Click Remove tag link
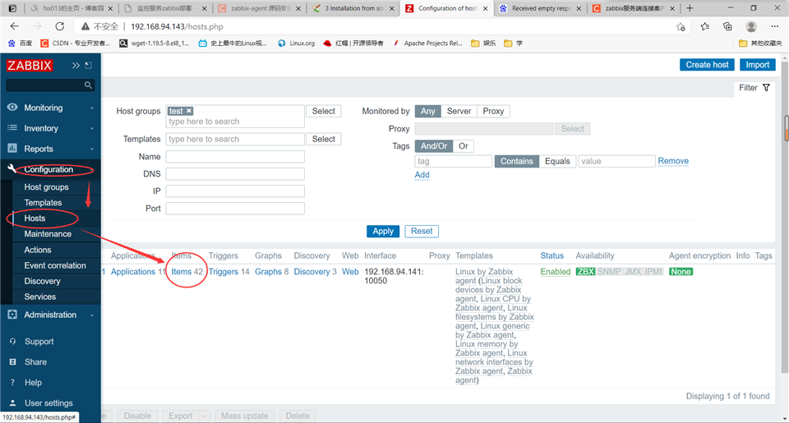The height and width of the screenshot is (423, 789). (x=673, y=161)
